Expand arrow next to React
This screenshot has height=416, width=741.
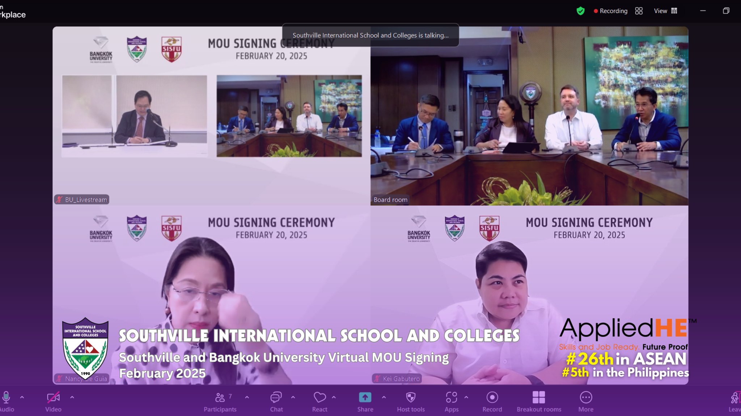[334, 397]
